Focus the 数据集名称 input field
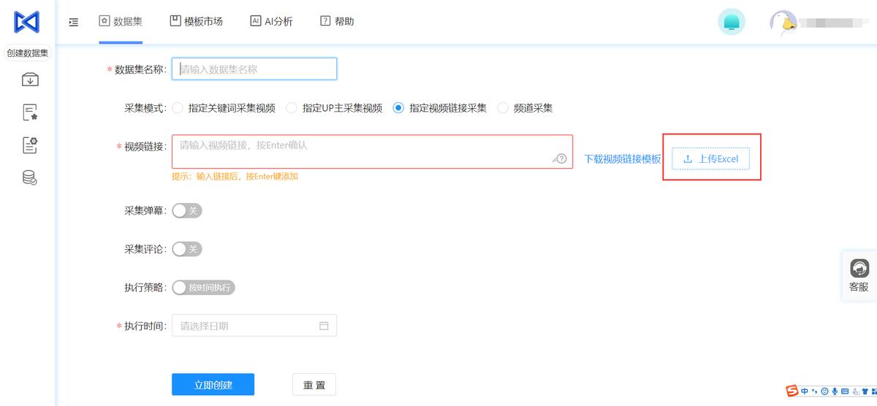The image size is (877, 406). tap(254, 69)
